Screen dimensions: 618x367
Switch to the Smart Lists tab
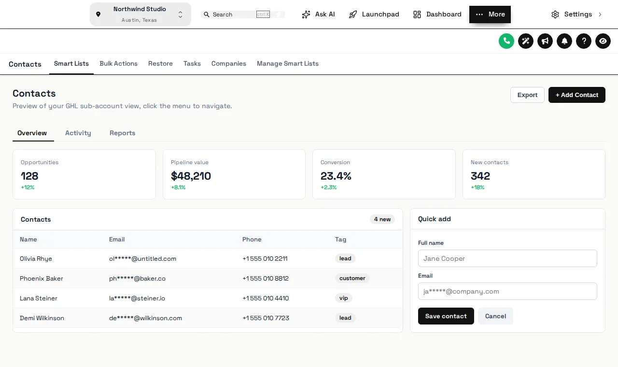(71, 64)
